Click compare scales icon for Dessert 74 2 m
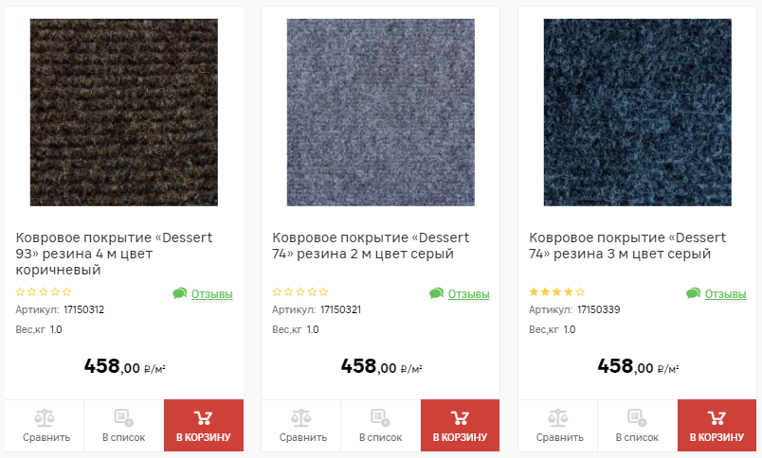 click(x=301, y=417)
